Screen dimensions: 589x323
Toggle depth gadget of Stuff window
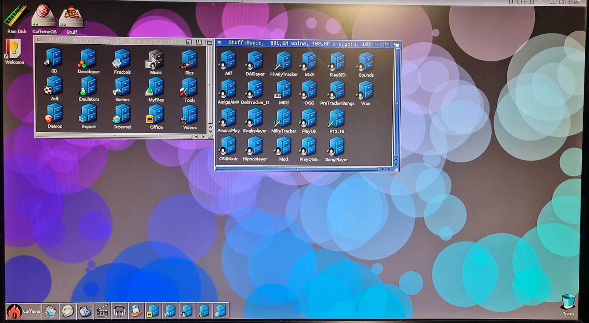coord(209,42)
